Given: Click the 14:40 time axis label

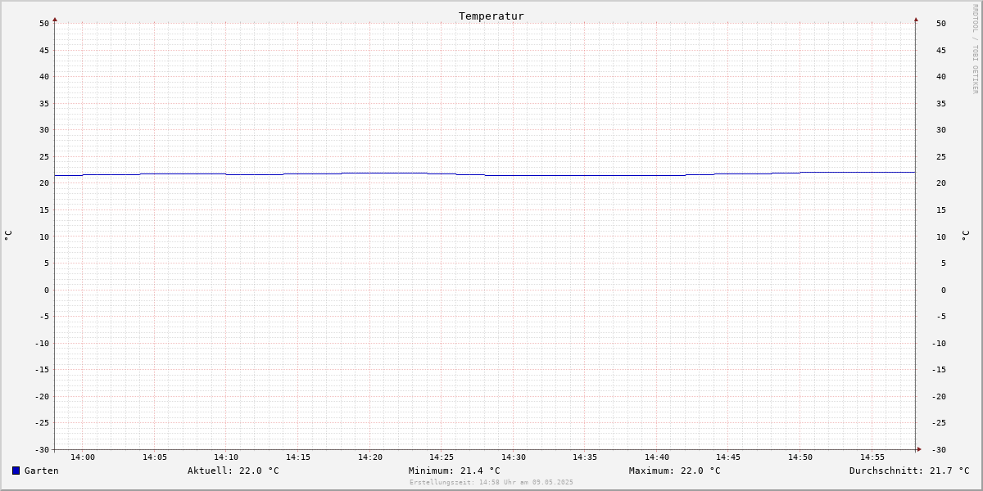Looking at the screenshot, I should (657, 457).
